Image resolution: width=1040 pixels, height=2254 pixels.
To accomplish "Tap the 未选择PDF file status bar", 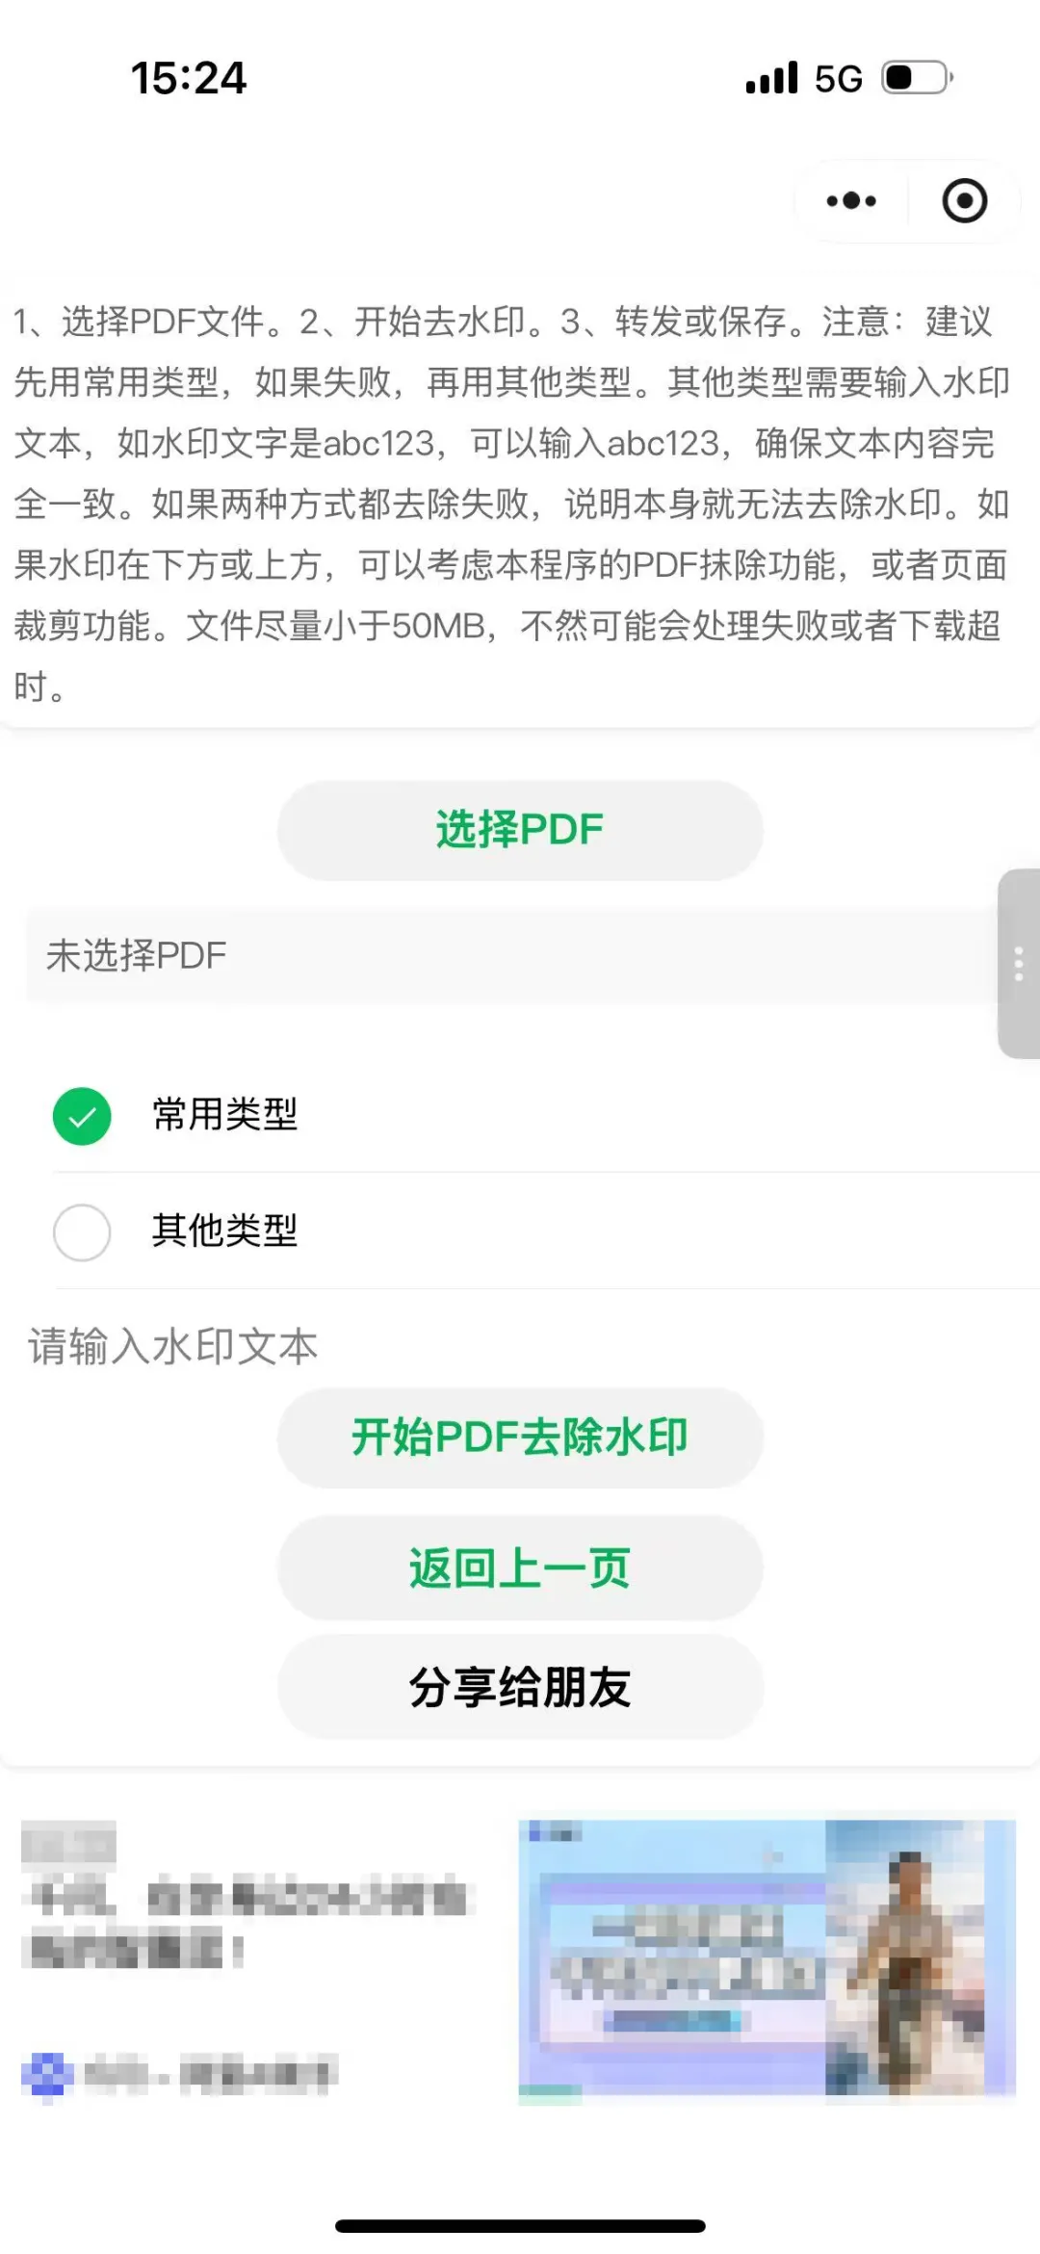I will (510, 956).
